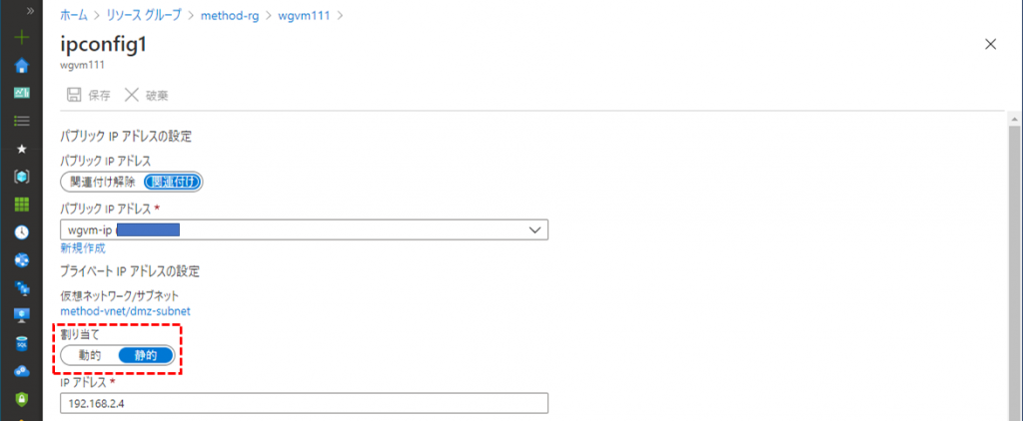
Task: Open Resource groups cube icon
Action: (x=22, y=176)
